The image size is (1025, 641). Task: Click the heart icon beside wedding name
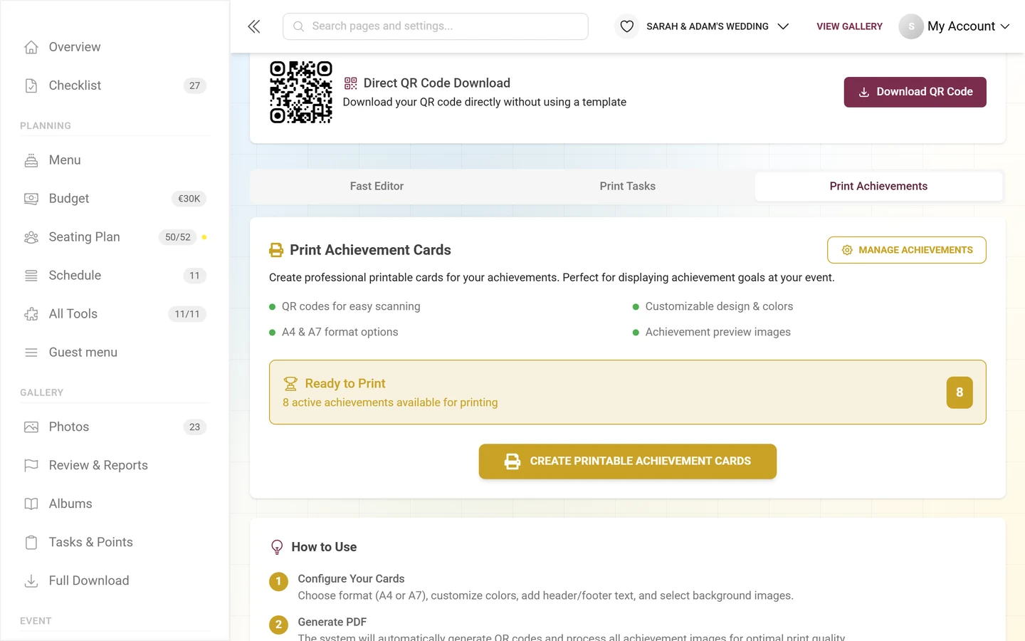point(627,26)
